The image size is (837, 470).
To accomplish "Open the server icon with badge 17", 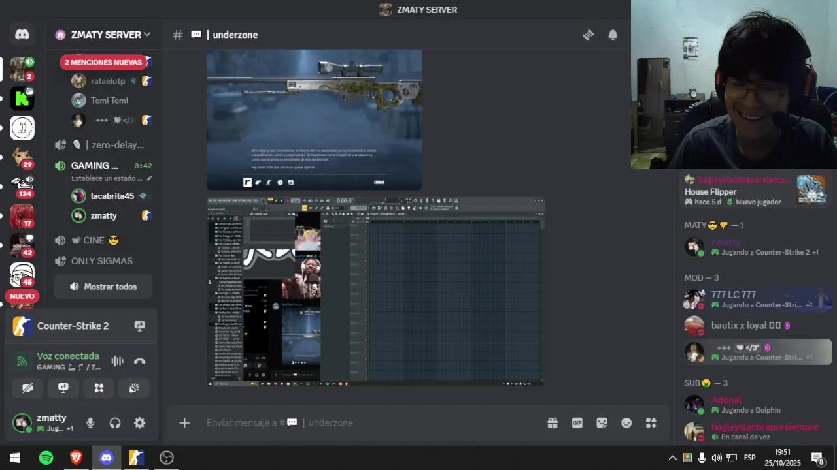I will [22, 216].
